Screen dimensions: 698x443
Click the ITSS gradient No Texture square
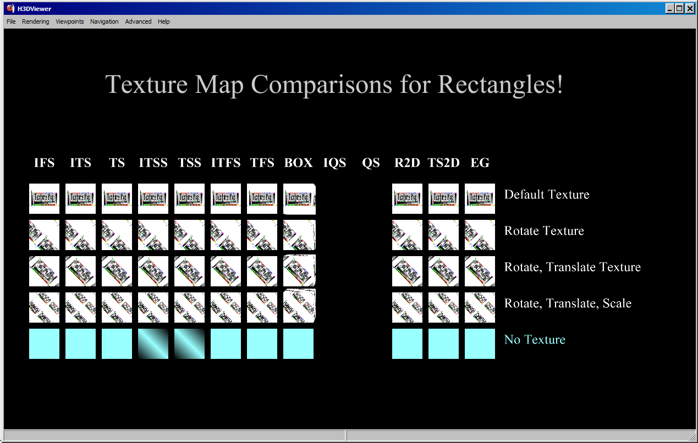pos(153,344)
